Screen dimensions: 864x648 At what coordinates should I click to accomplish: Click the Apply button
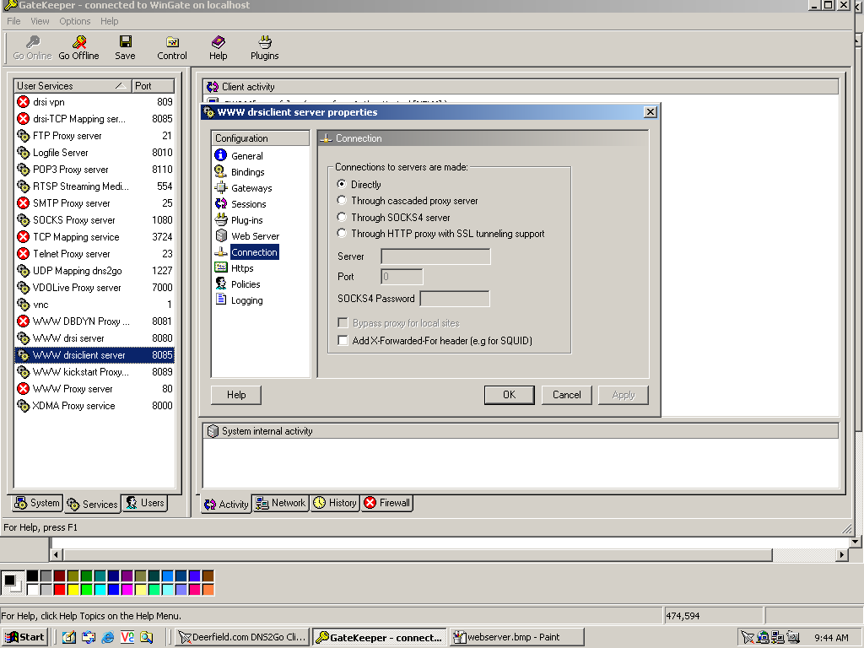point(624,395)
